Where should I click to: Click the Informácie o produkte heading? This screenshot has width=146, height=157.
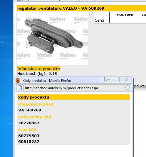38,69
